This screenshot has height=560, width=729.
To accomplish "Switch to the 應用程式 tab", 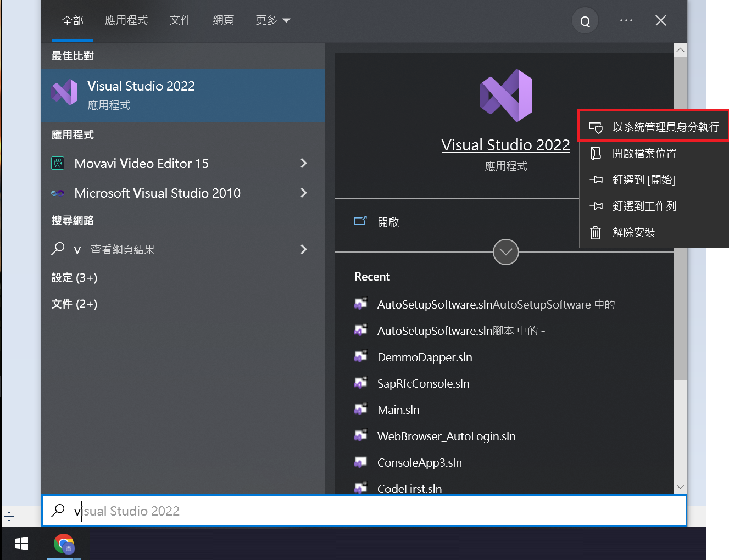I will pyautogui.click(x=126, y=20).
